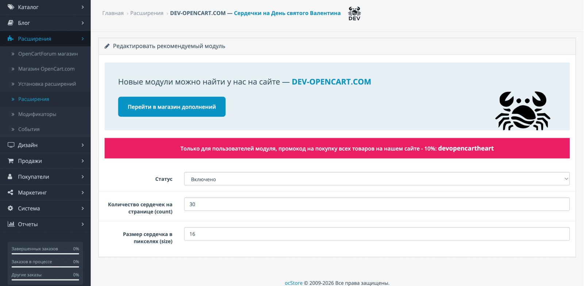584x286 pixels.
Task: Follow the ocStore footer link
Action: point(293,283)
